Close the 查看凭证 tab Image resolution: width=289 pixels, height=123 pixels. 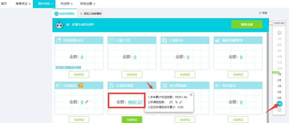tap(30, 4)
